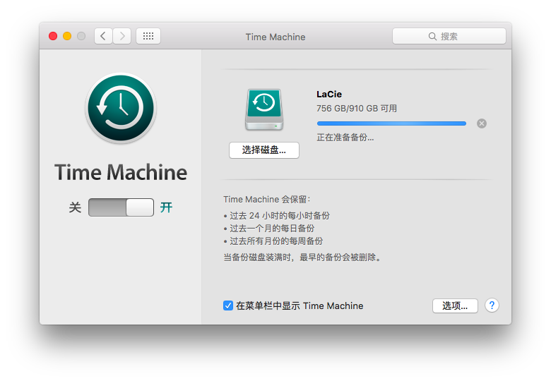Screen dimensions: 551x381
Task: Click the large Time Machine clock icon
Action: [x=121, y=108]
